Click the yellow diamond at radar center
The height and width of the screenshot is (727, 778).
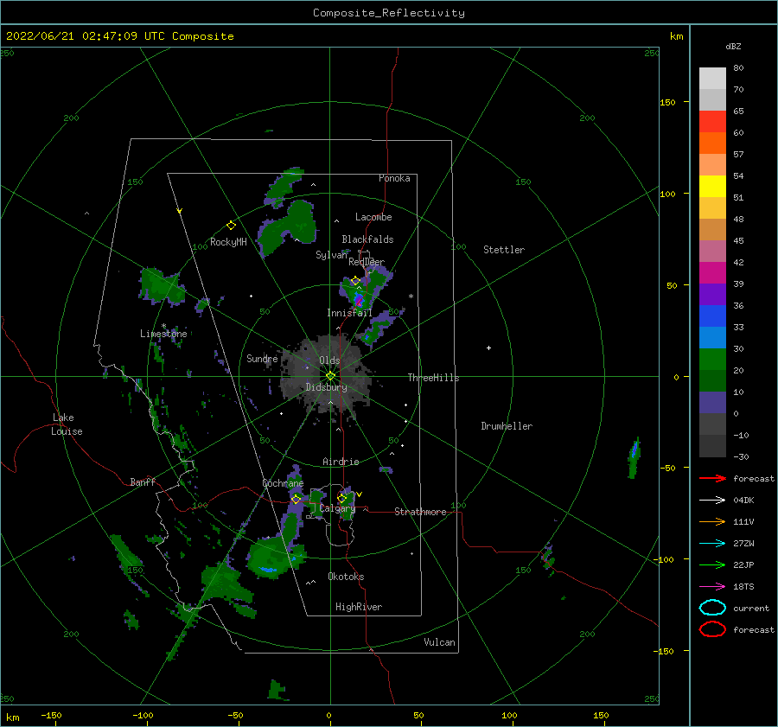330,376
